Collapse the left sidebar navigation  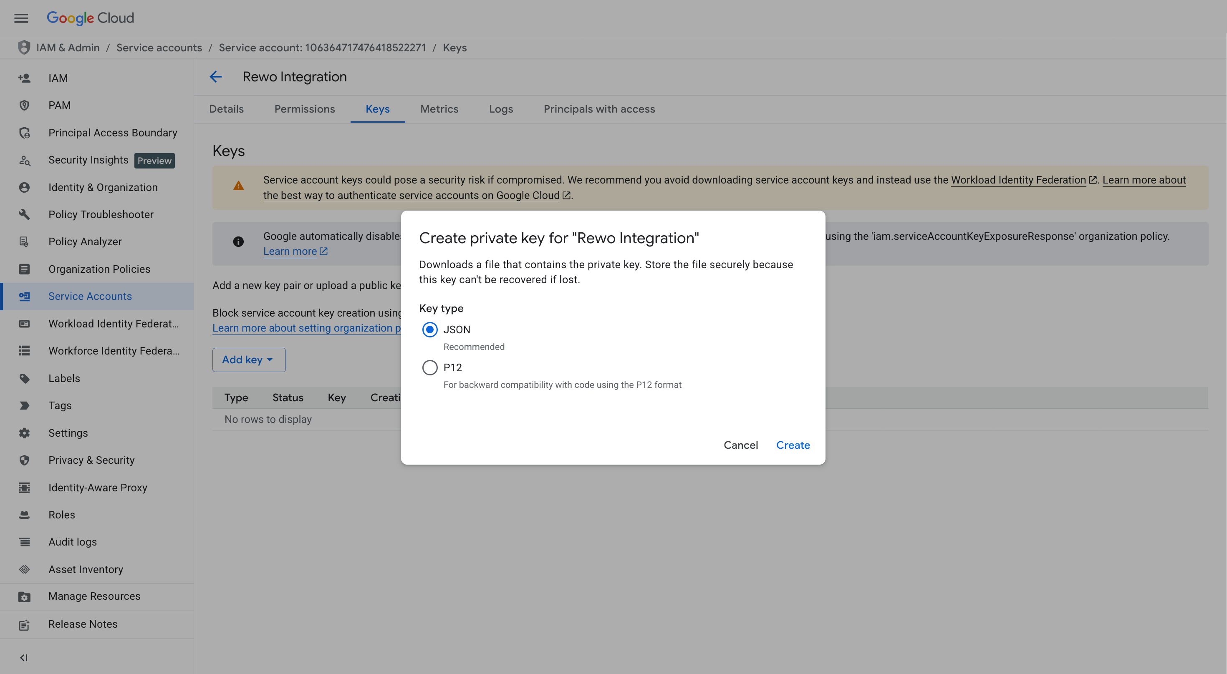pos(23,658)
